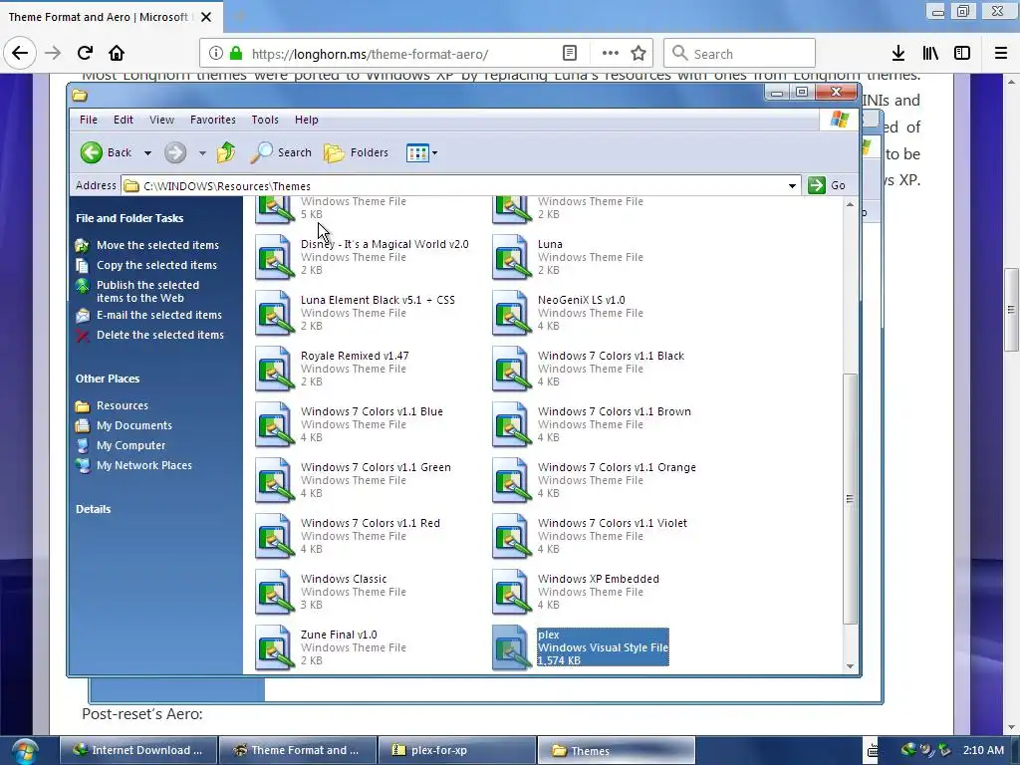
Task: Go up one folder level icon
Action: click(x=226, y=152)
